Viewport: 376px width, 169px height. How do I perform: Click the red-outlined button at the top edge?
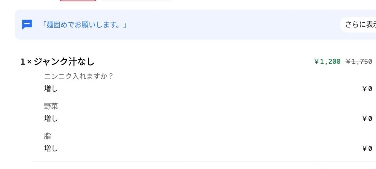pos(78,0)
